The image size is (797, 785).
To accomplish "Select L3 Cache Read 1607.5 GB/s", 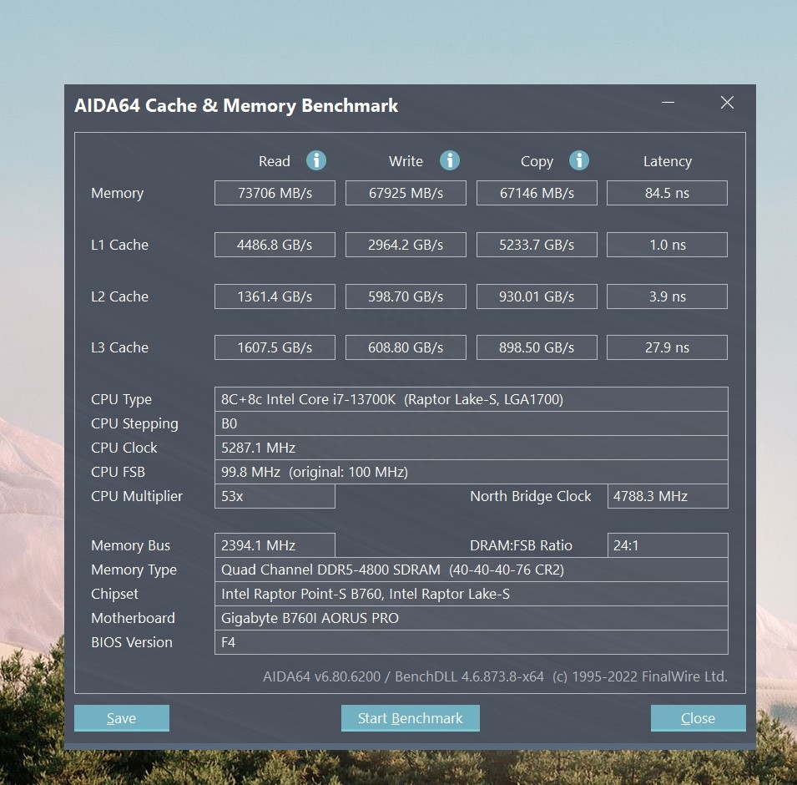I will 275,347.
